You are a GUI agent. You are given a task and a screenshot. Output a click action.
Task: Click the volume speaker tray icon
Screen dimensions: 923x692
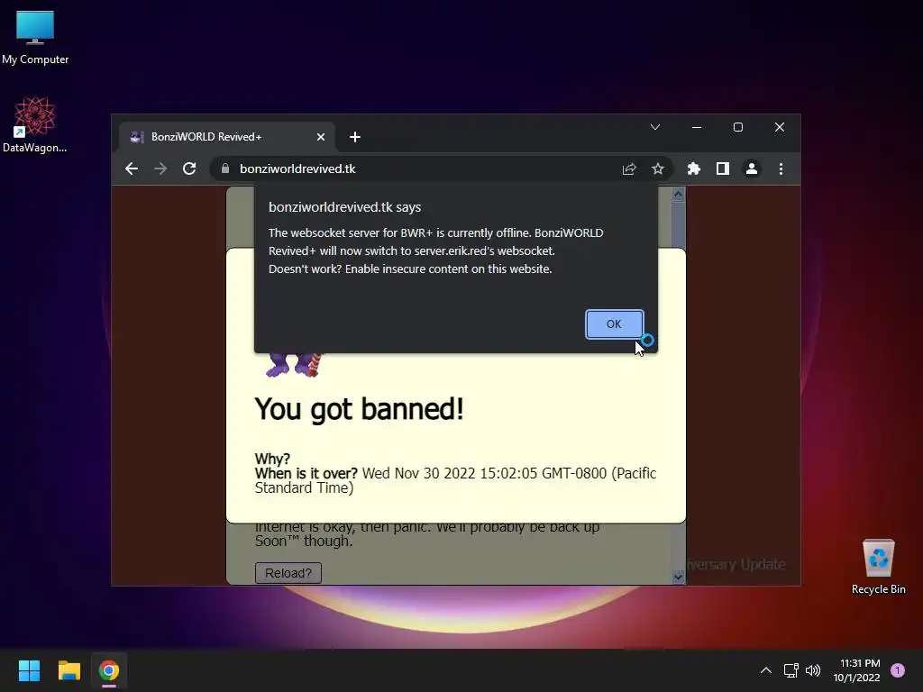point(813,670)
